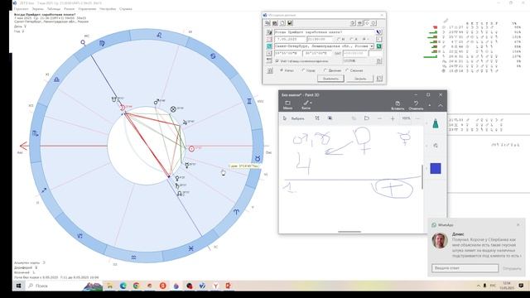The width and height of the screenshot is (530, 298).
Task: Click the Выполнить button
Action: click(330, 79)
